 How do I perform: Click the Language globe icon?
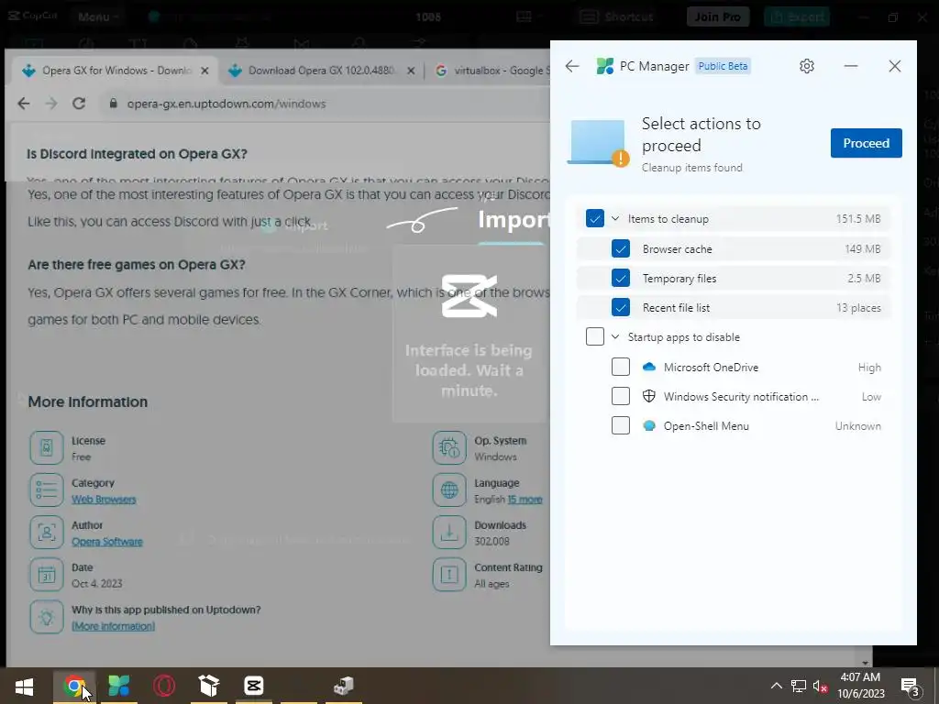click(449, 490)
